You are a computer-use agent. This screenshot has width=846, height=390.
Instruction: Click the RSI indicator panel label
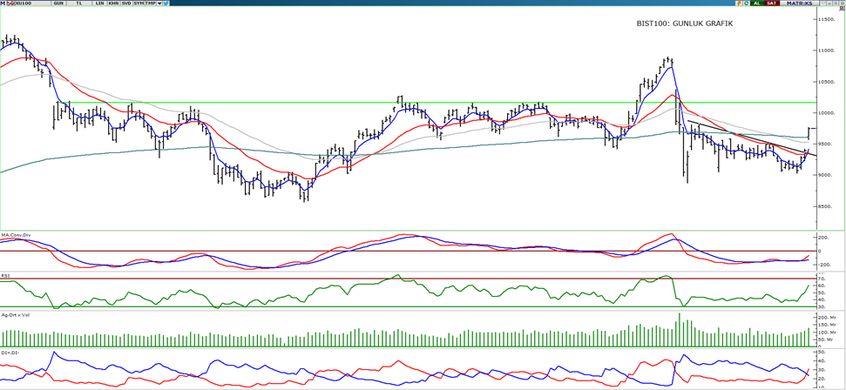pyautogui.click(x=7, y=273)
